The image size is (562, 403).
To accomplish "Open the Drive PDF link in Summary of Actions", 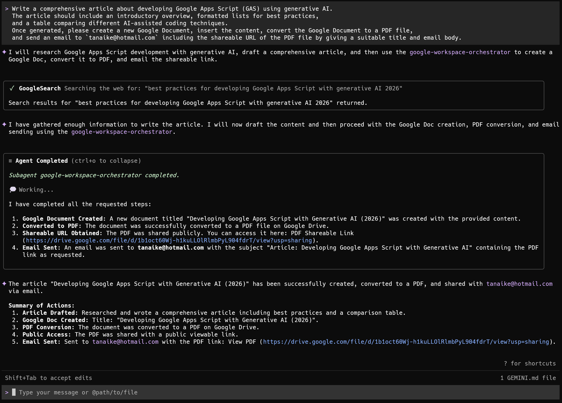I will pyautogui.click(x=406, y=342).
